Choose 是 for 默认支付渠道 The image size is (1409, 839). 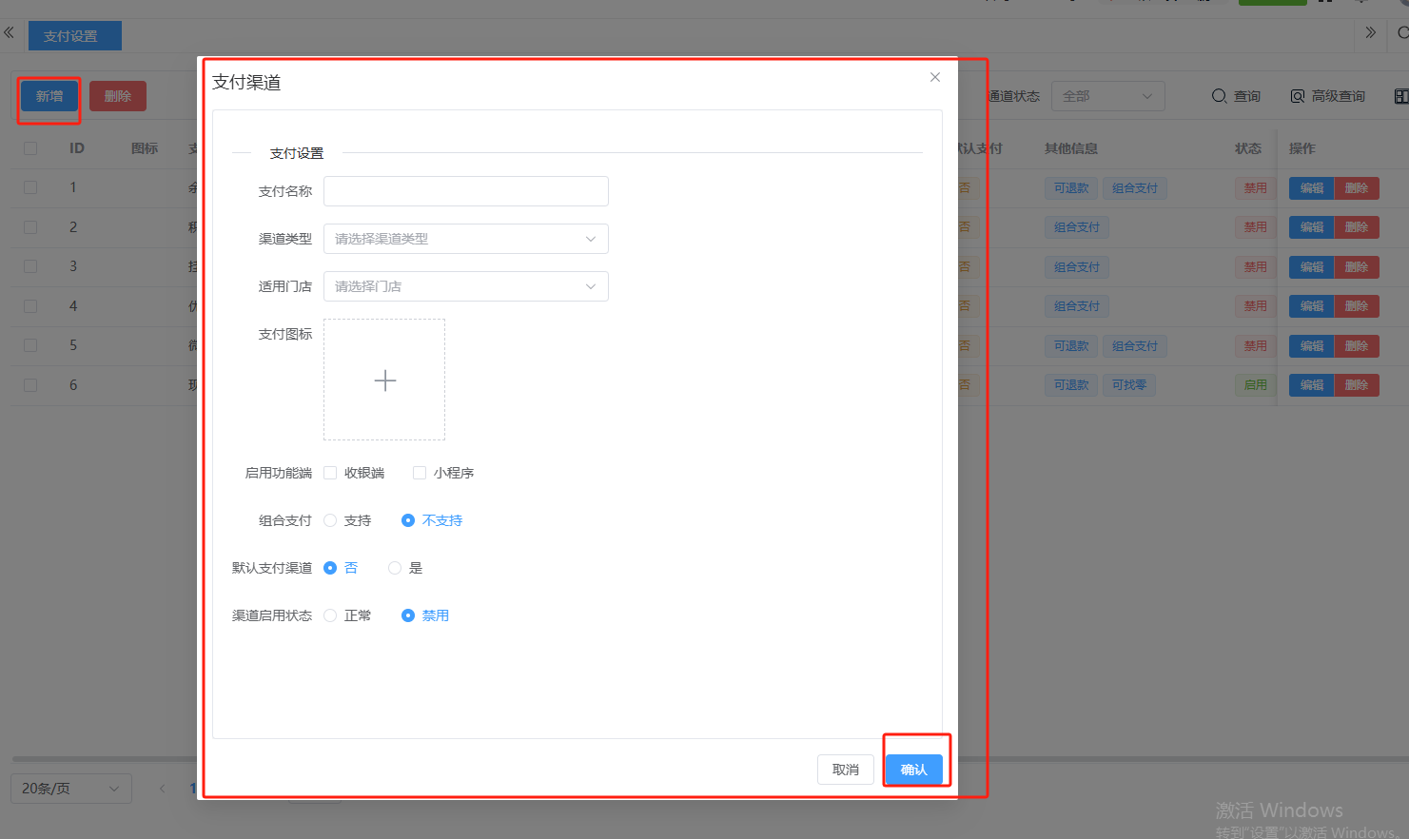click(395, 568)
